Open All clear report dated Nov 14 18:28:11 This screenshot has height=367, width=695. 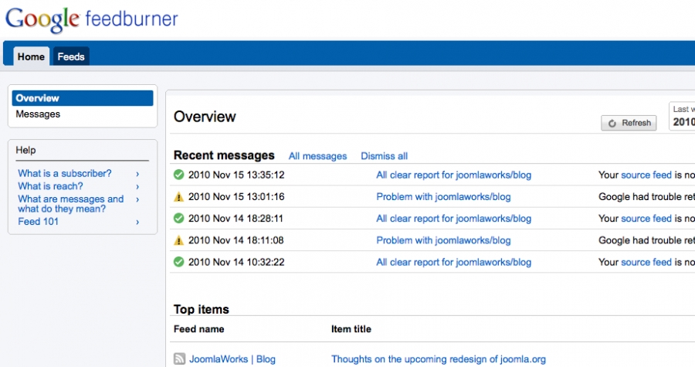(453, 219)
